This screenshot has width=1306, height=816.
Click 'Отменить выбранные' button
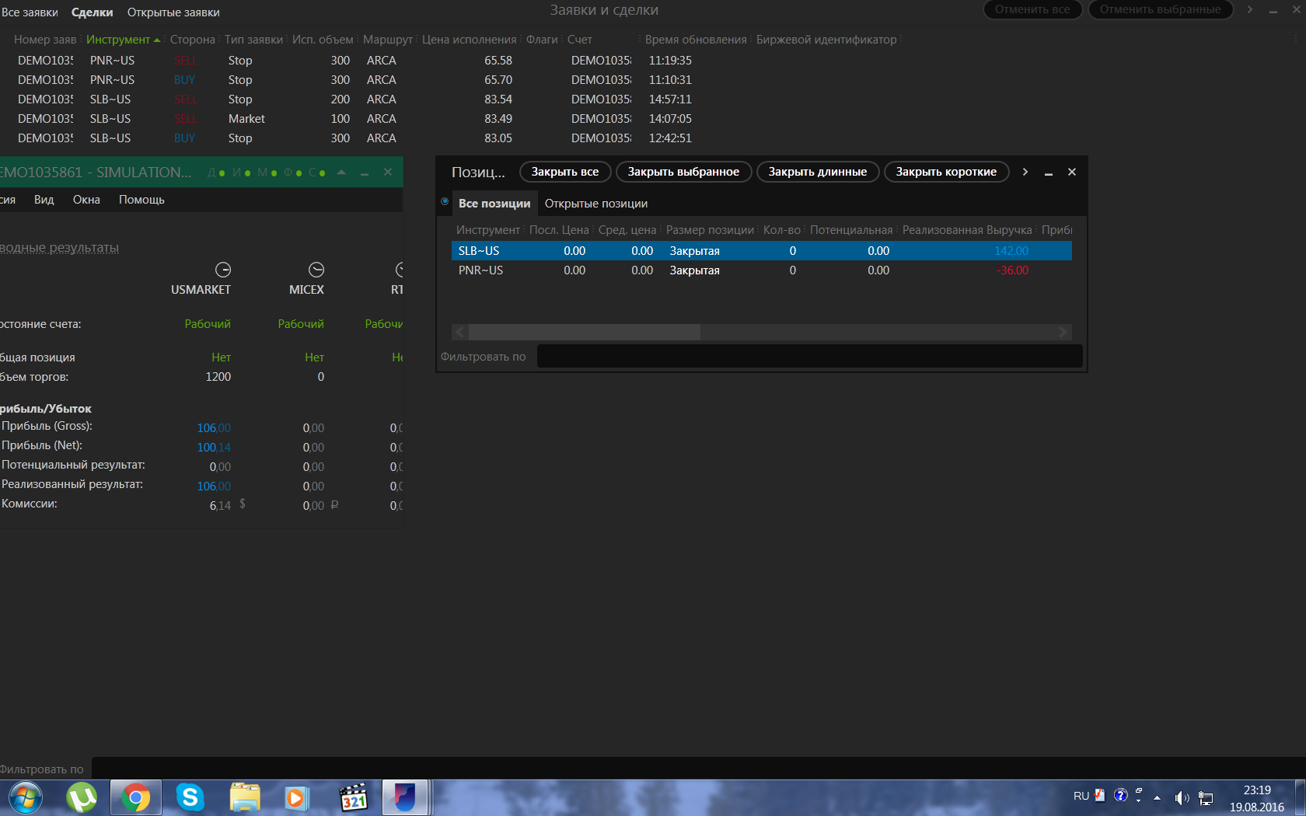tap(1160, 9)
